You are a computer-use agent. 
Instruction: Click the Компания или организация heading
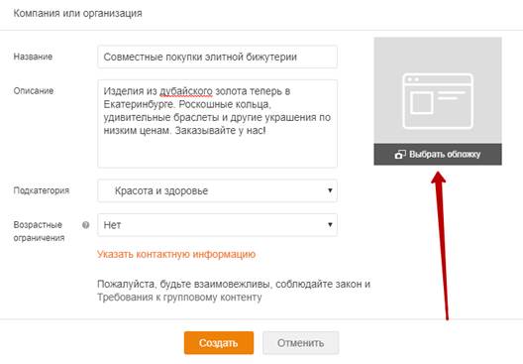pos(77,13)
